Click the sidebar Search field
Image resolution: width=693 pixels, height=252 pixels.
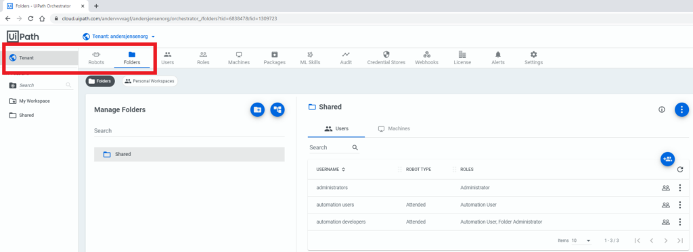coord(41,85)
